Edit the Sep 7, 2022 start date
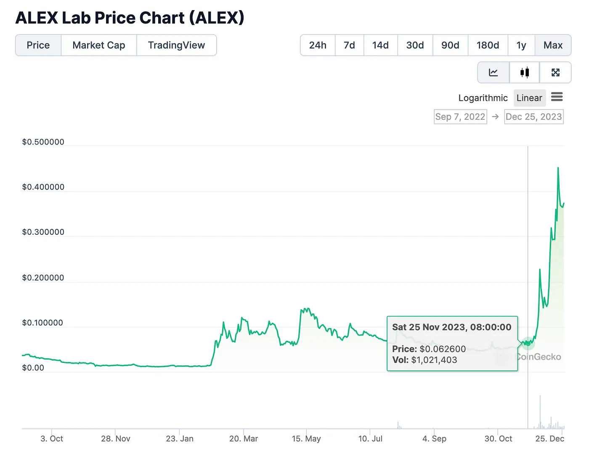The width and height of the screenshot is (589, 449). point(460,117)
